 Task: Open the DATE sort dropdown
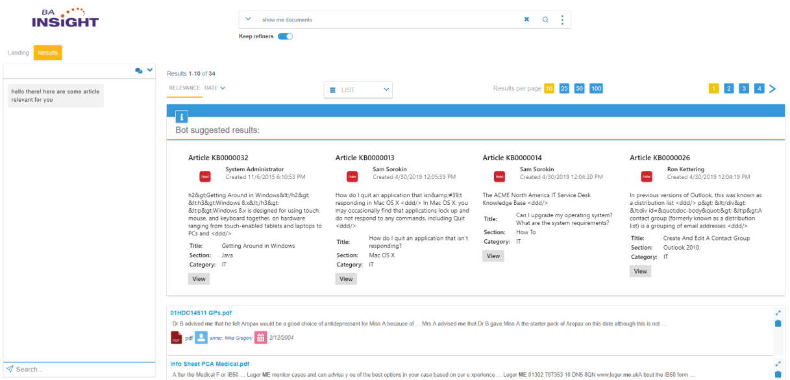214,88
